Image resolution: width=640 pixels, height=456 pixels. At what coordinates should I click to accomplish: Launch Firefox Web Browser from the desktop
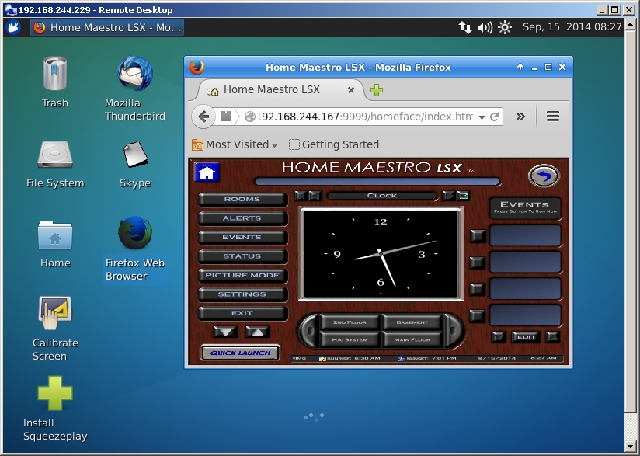[135, 249]
